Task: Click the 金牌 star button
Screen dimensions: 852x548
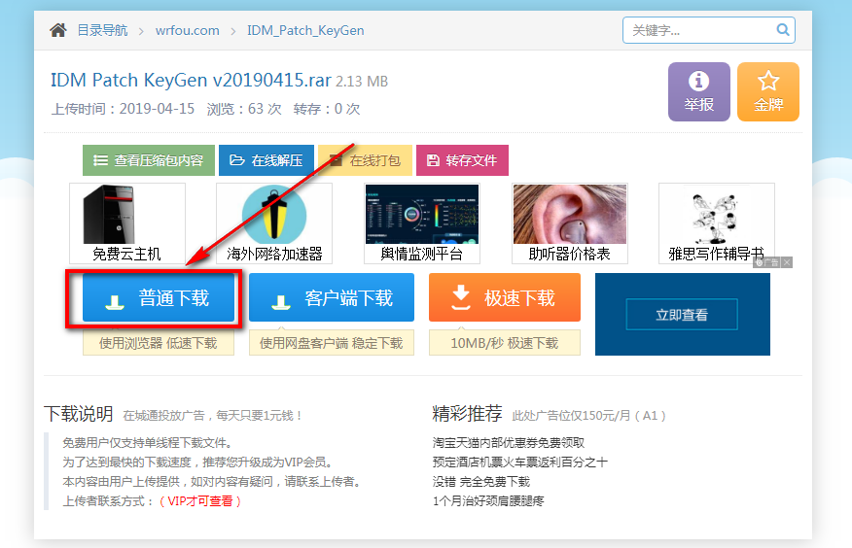Action: 767,91
